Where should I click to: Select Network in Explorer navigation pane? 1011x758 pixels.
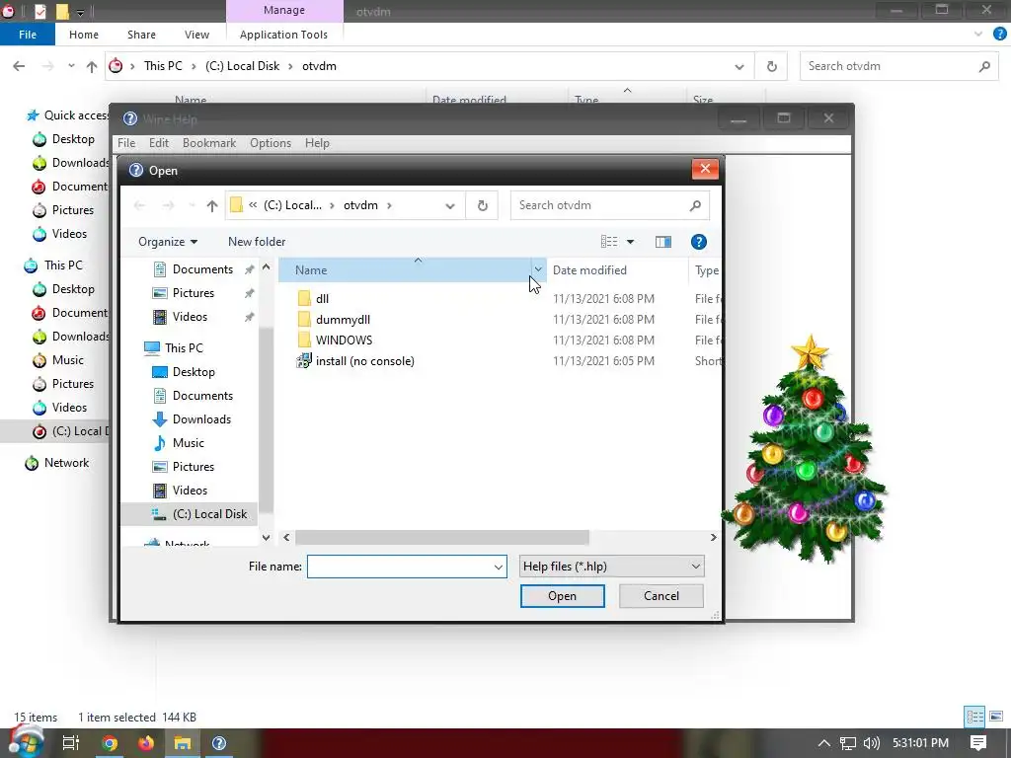pyautogui.click(x=66, y=463)
